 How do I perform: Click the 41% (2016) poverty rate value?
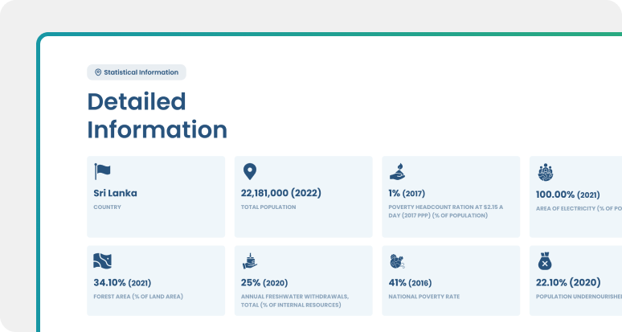coord(411,282)
